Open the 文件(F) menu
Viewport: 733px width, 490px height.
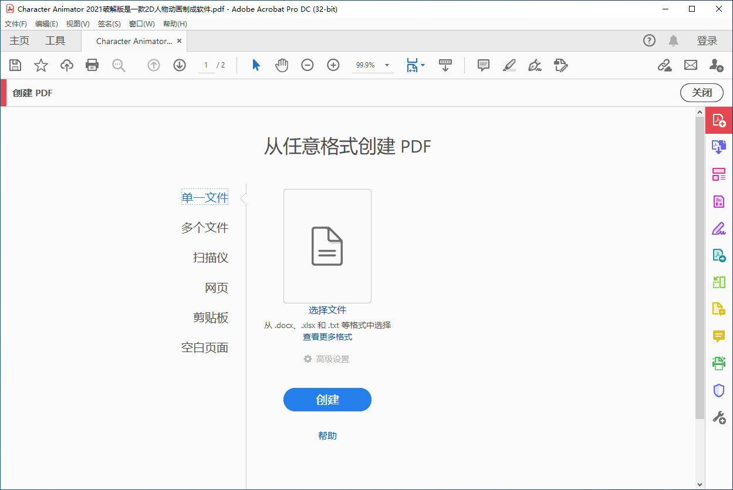pos(16,24)
